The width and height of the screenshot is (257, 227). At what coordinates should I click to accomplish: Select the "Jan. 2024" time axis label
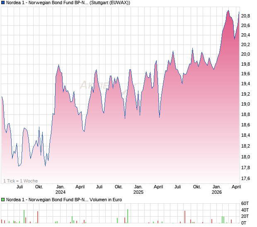click(61, 190)
